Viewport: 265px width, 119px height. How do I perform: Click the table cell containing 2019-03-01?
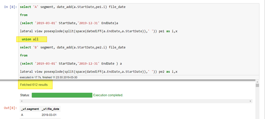click(50, 115)
